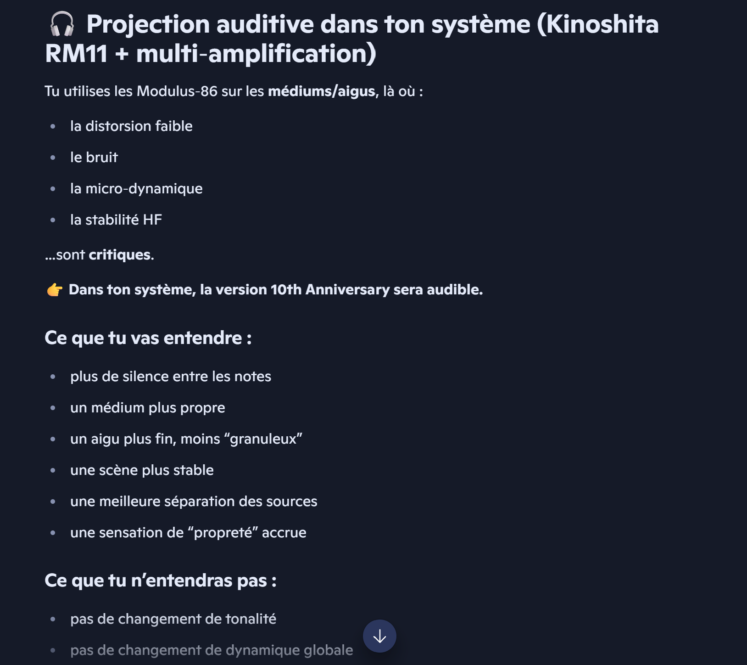
Task: Click the "Ce que tu n'entendras pas" subheading
Action: point(161,580)
